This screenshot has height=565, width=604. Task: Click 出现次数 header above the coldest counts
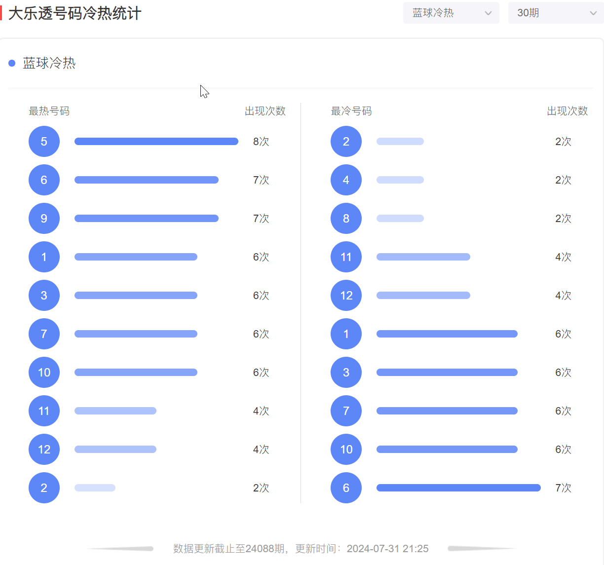(x=567, y=111)
